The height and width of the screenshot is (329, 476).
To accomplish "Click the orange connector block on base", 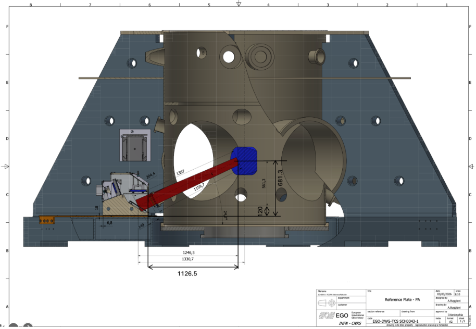I will [x=47, y=221].
